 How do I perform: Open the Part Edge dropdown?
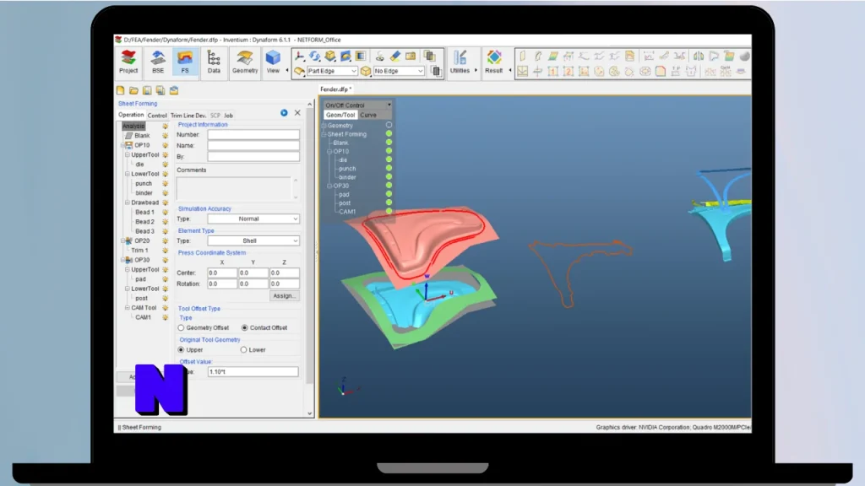pyautogui.click(x=331, y=71)
